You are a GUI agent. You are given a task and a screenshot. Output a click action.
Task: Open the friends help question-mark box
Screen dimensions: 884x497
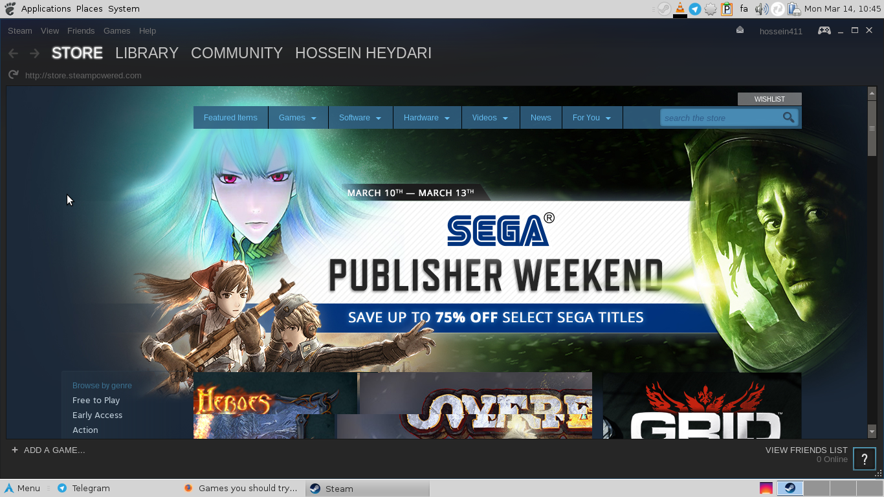pyautogui.click(x=864, y=459)
